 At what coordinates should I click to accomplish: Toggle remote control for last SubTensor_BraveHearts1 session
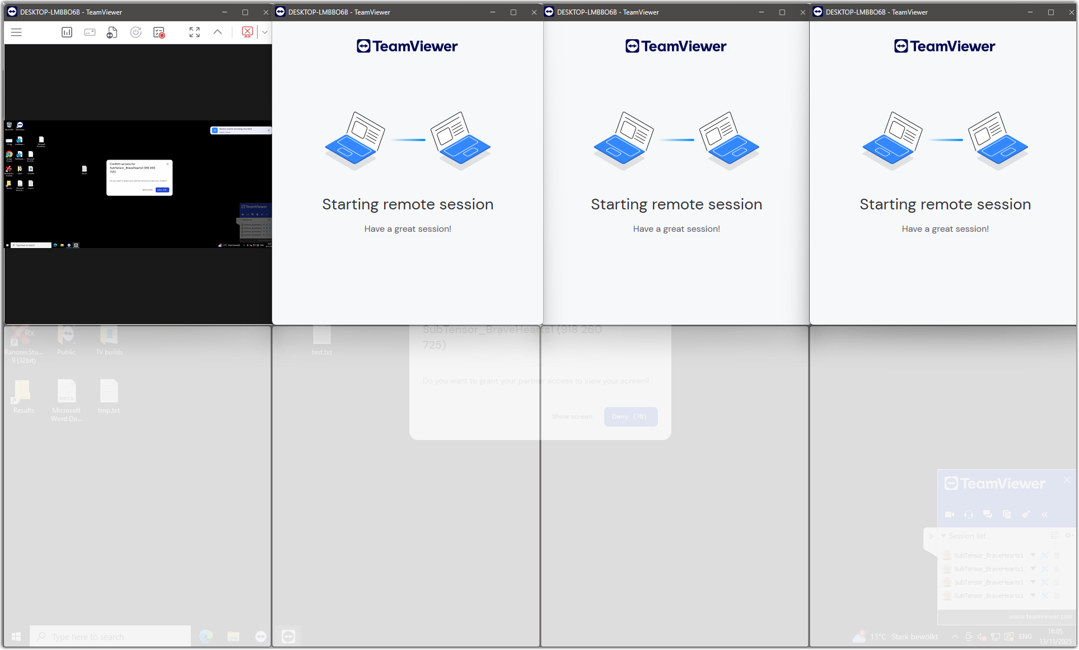pyautogui.click(x=1045, y=596)
